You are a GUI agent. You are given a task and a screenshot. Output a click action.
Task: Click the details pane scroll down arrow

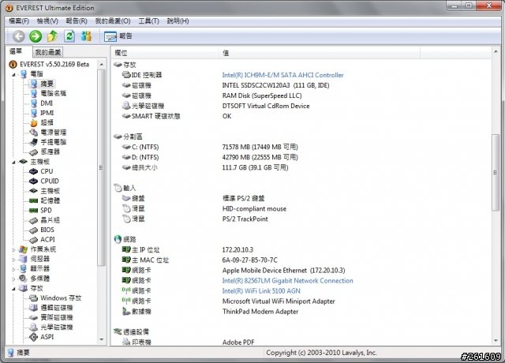point(496,340)
